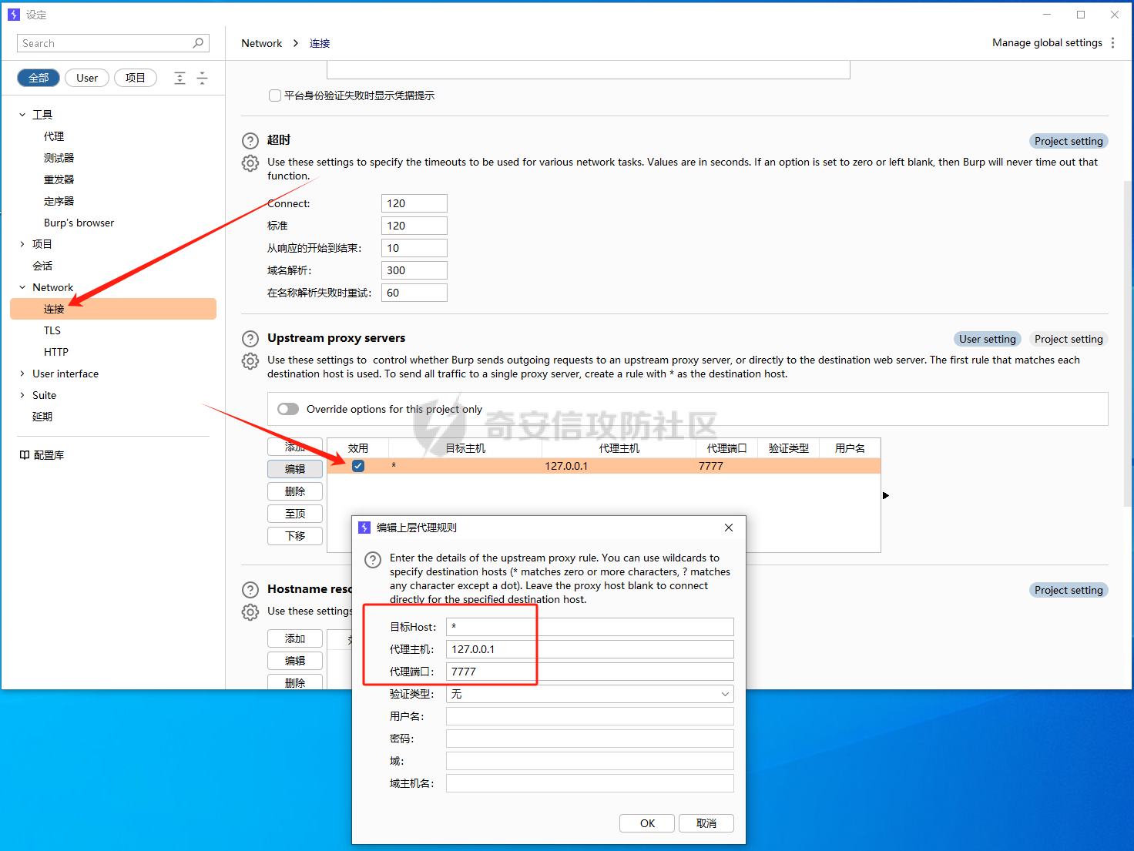Click 编辑 button for upstream proxy rules
This screenshot has width=1134, height=851.
[x=295, y=469]
